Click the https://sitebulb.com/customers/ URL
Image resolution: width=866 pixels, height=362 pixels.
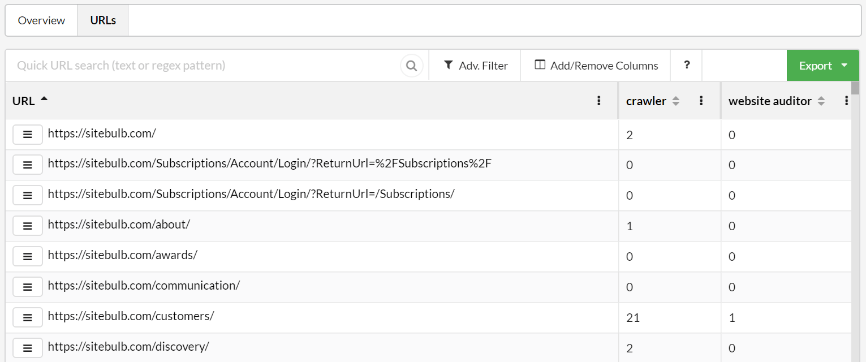131,316
